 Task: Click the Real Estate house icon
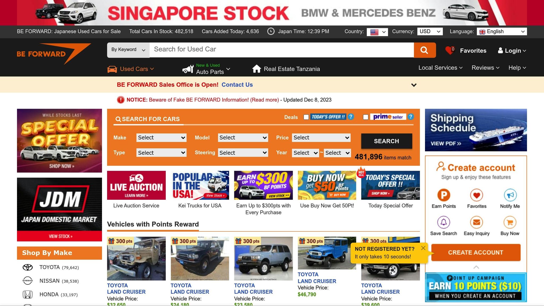point(257,69)
